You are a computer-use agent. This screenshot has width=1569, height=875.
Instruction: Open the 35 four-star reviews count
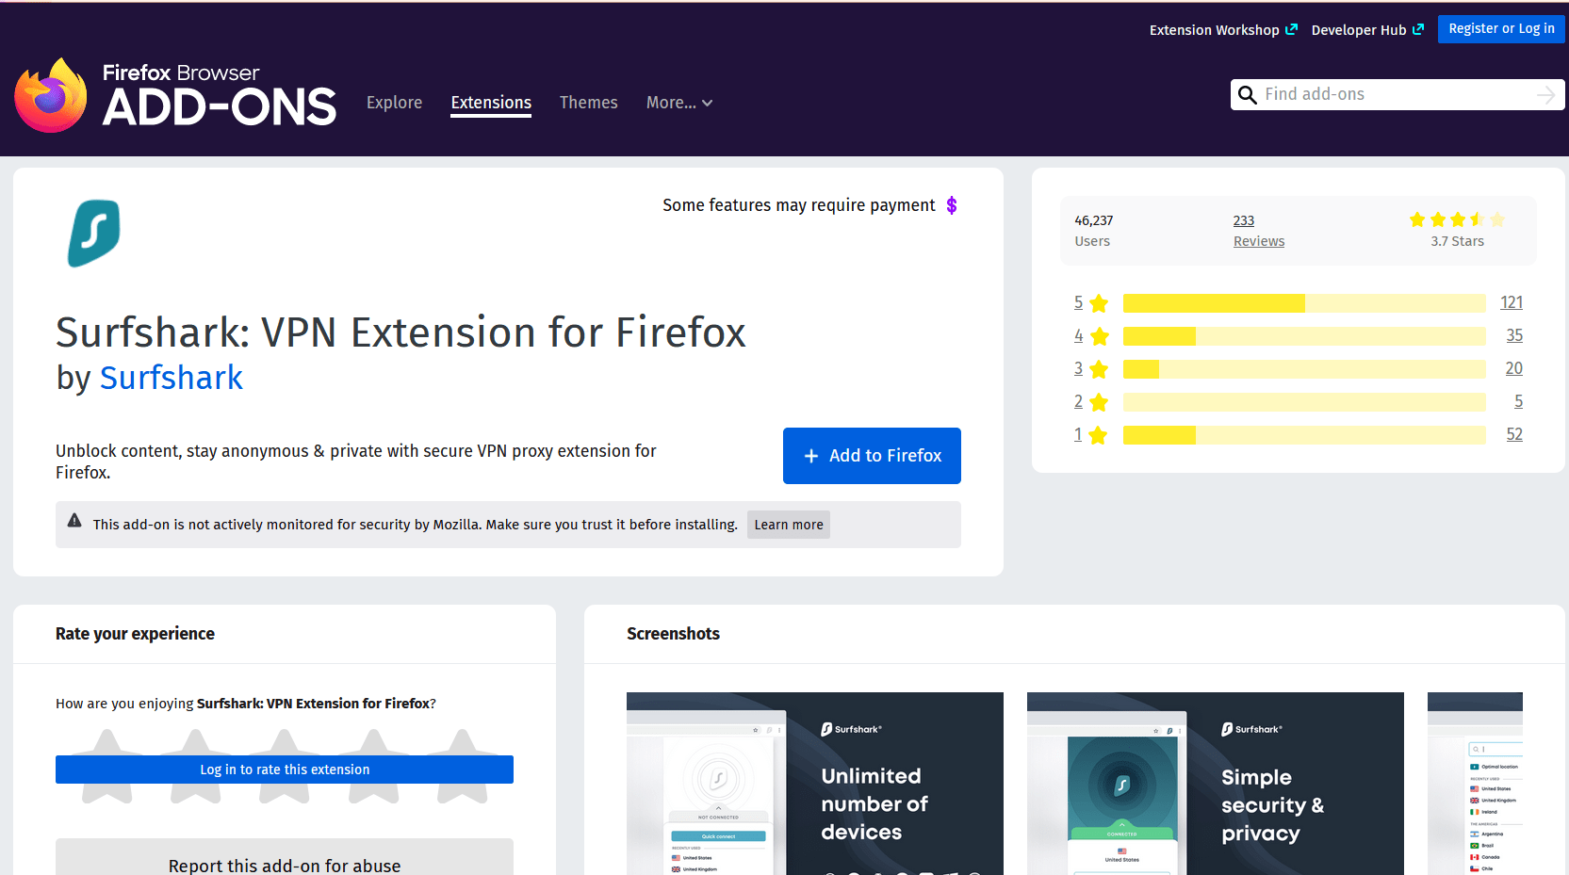point(1514,335)
